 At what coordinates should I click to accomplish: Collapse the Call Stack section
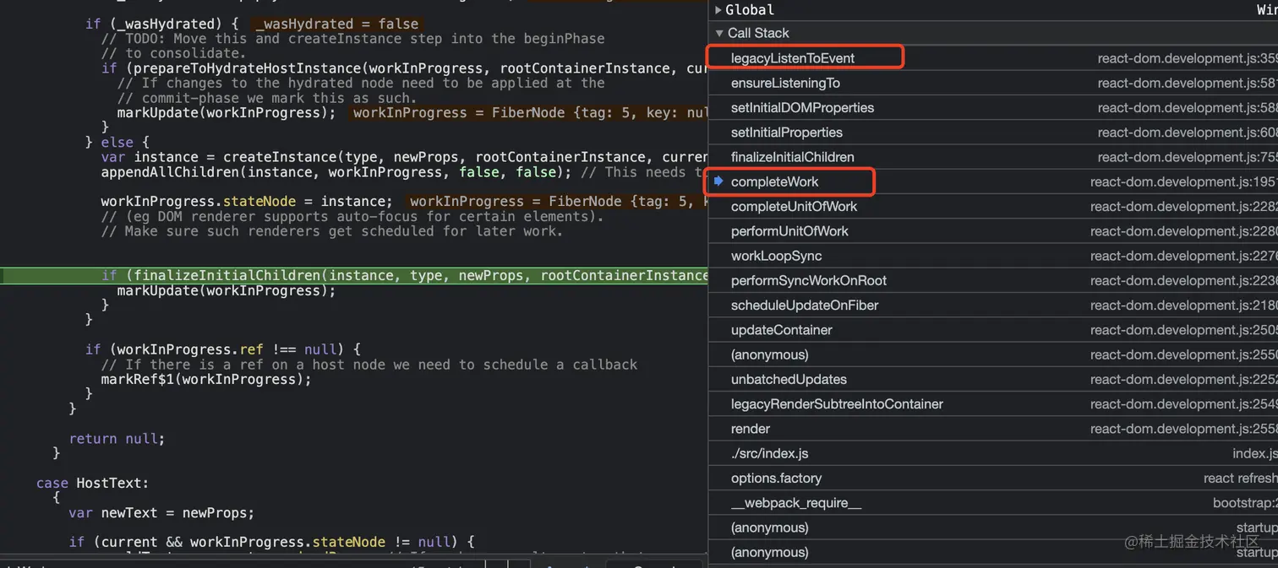coord(719,33)
